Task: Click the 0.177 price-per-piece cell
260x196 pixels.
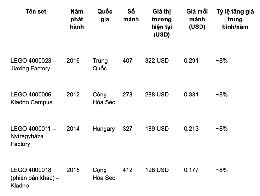Action: pyautogui.click(x=191, y=170)
